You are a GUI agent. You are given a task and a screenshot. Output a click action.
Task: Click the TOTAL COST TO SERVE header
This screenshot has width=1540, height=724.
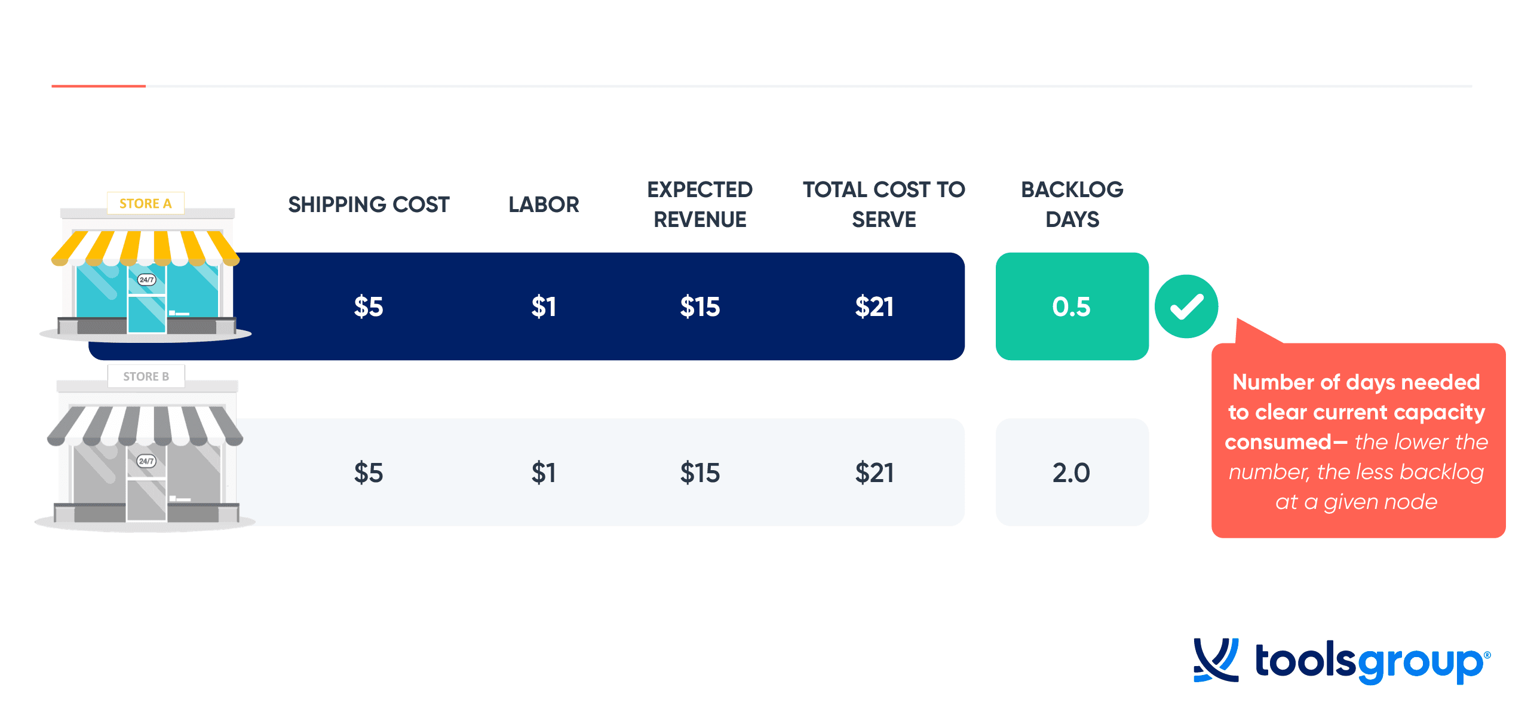[x=883, y=204]
